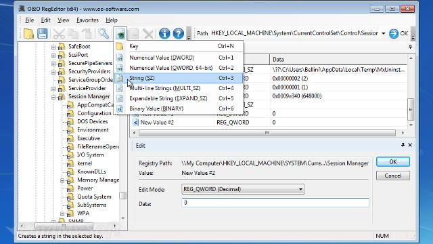This screenshot has height=244, width=433.
Task: Click into the Data input field
Action: (x=275, y=203)
